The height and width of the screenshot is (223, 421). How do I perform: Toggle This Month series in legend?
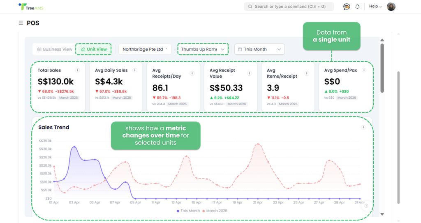tap(188, 211)
